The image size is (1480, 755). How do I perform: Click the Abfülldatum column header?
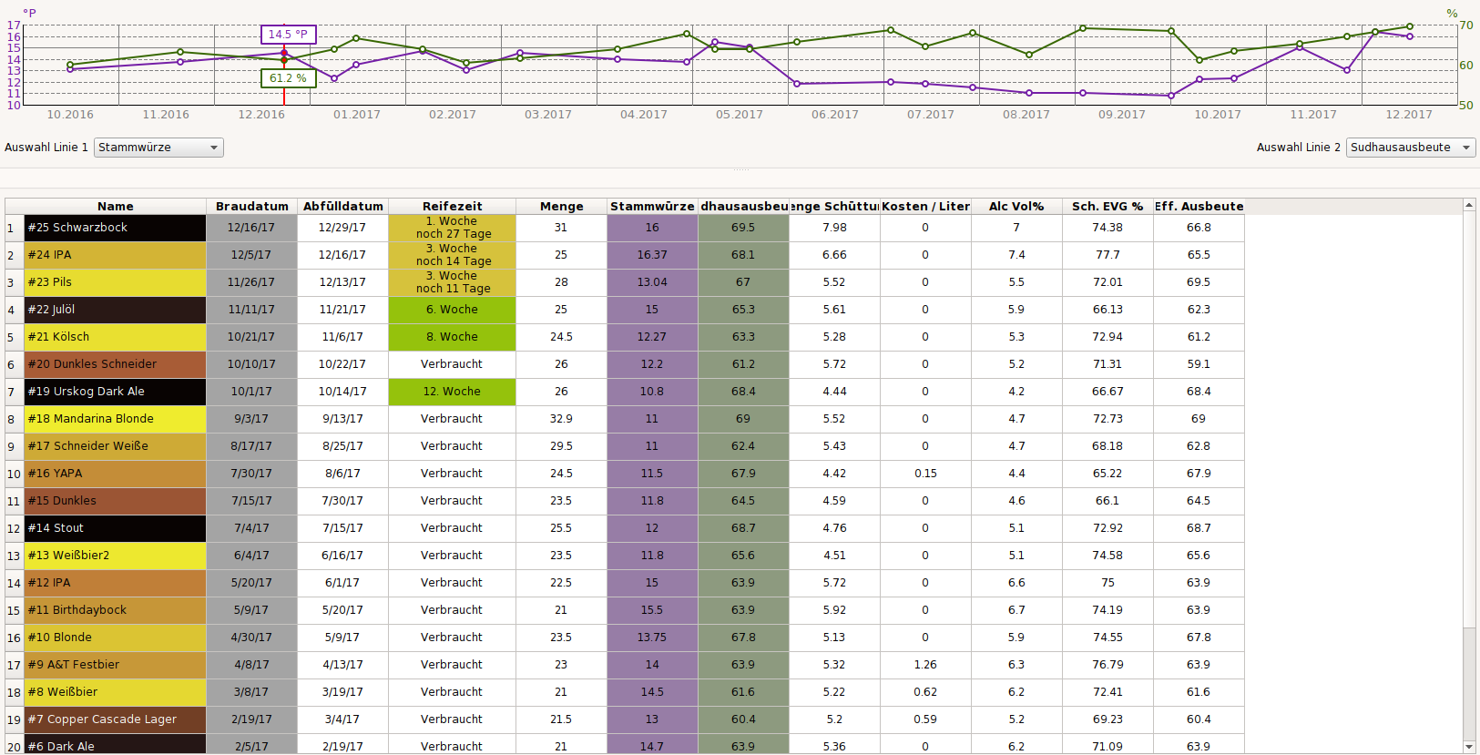[342, 207]
